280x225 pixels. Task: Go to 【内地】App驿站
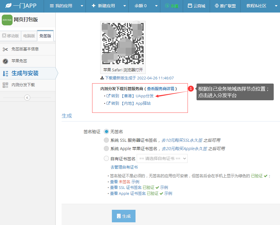(131, 104)
